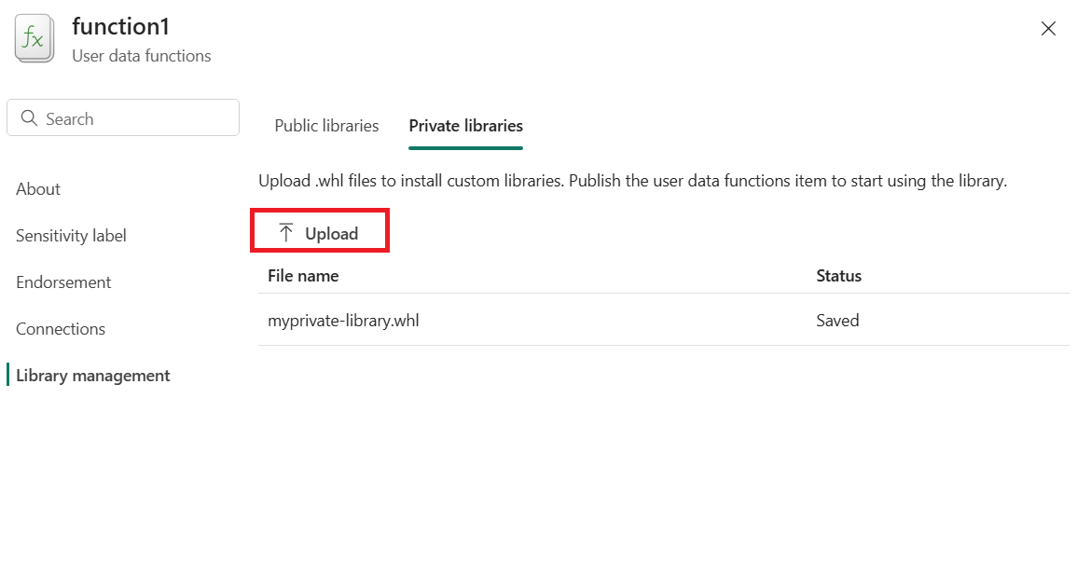Click the File name column header

point(303,275)
